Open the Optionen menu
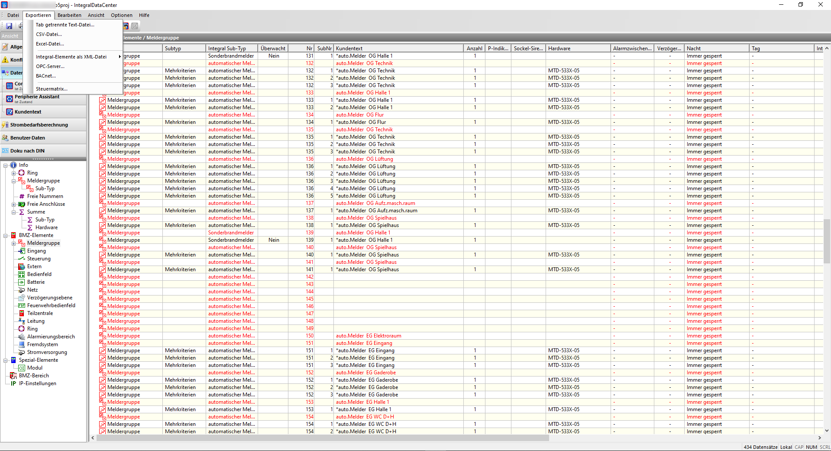Viewport: 831px width, 451px height. coord(122,15)
